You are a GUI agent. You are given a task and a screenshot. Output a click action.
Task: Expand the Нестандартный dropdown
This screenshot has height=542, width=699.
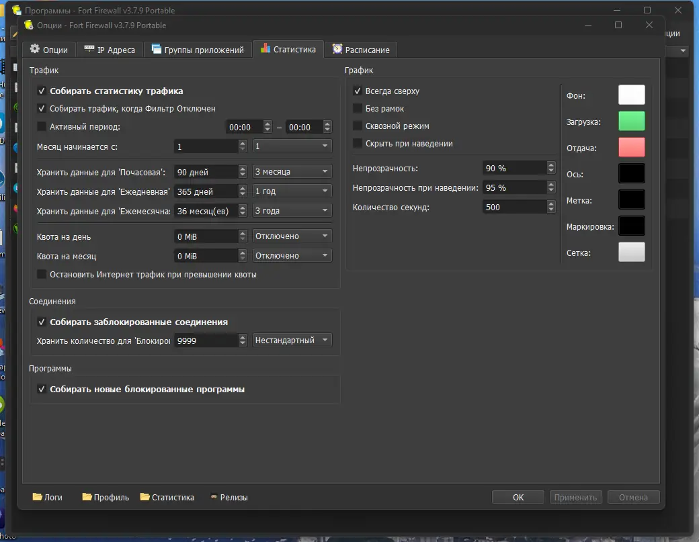(x=292, y=341)
